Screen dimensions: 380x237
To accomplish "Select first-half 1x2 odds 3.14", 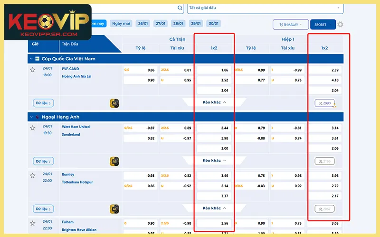I will [x=325, y=128].
